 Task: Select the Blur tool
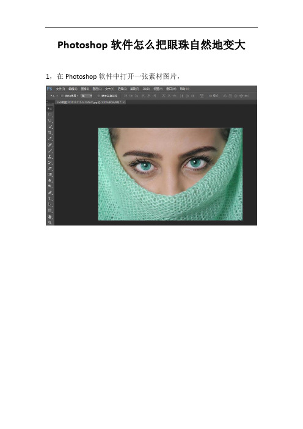coord(49,180)
